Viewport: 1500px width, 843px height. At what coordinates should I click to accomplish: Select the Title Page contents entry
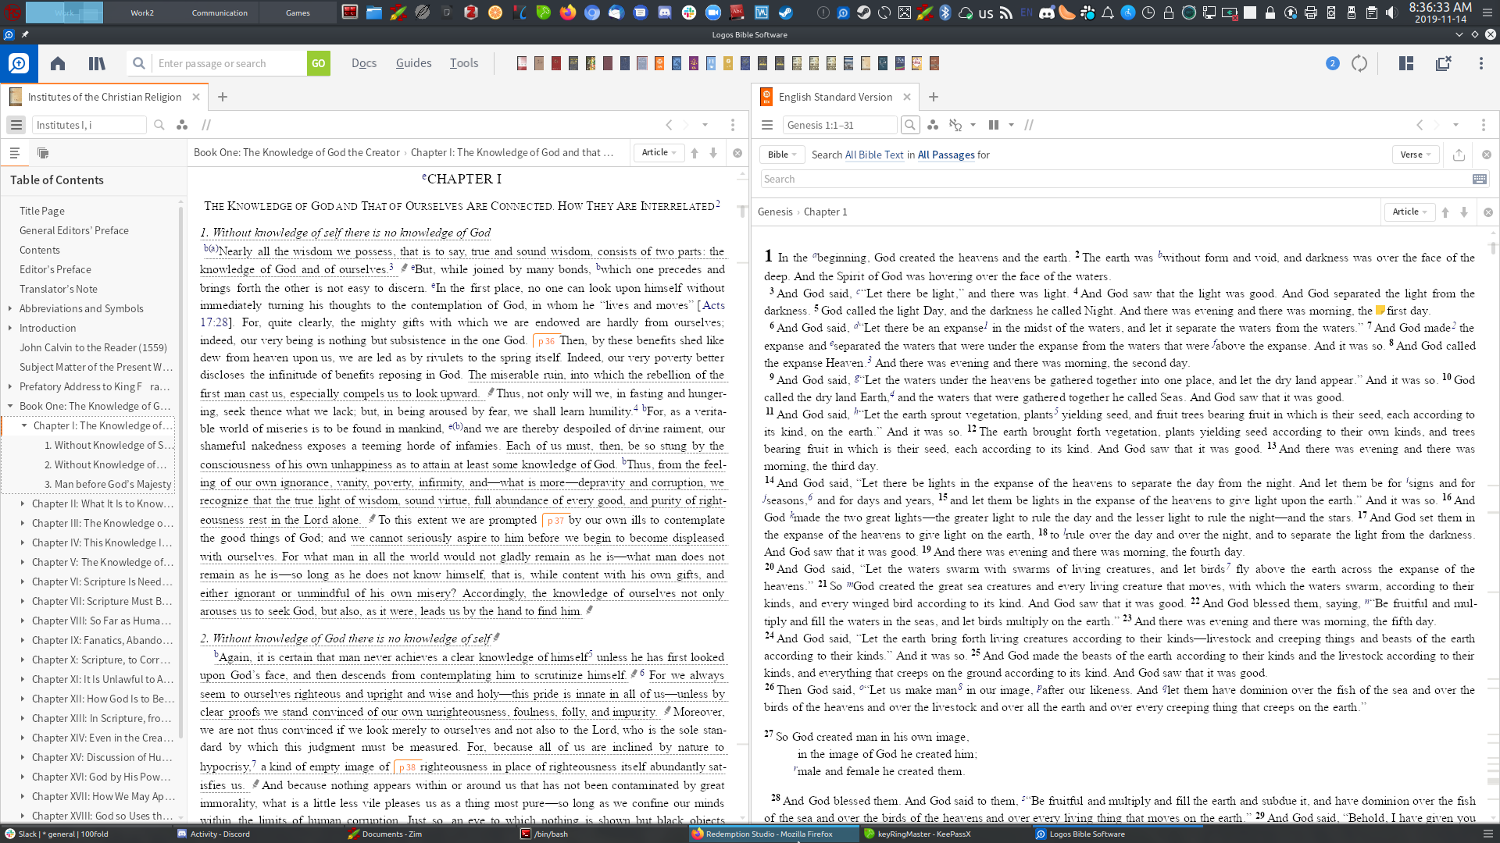(42, 211)
